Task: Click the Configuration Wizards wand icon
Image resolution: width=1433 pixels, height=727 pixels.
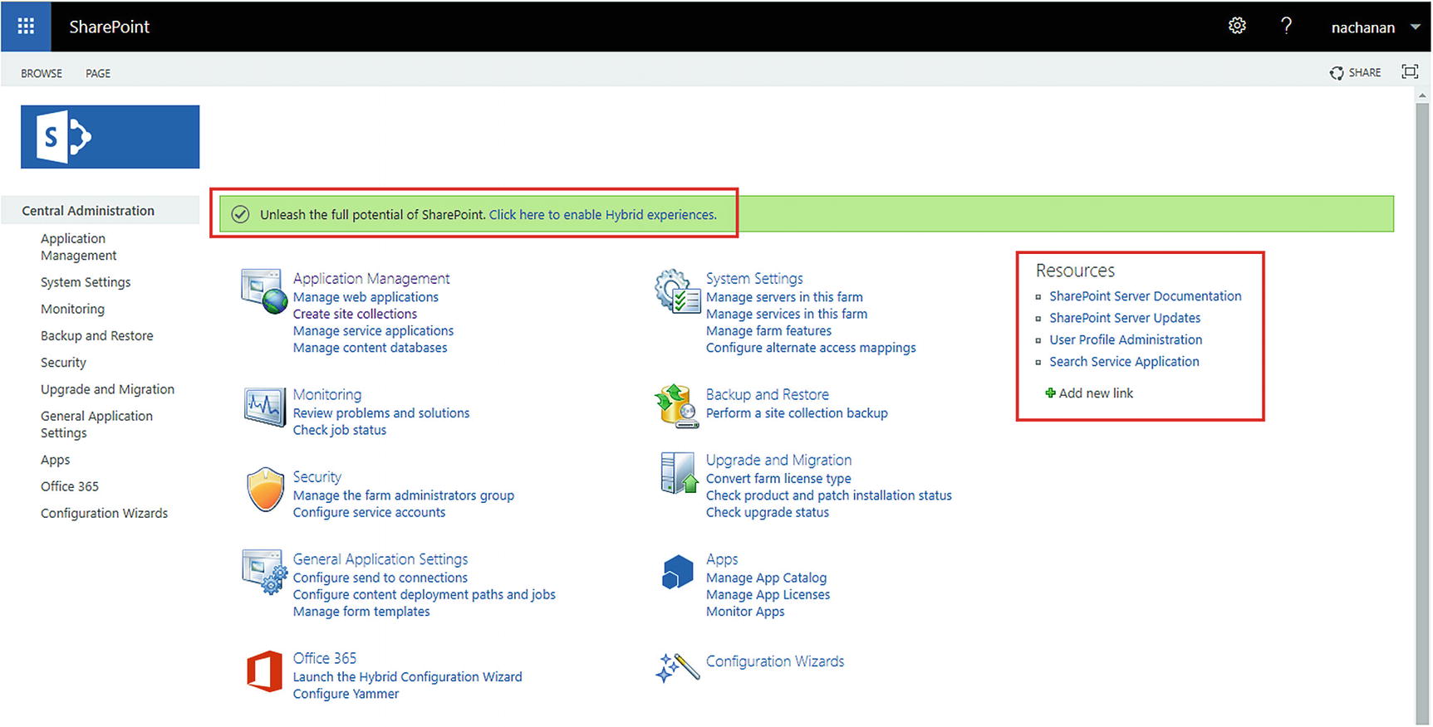Action: [x=678, y=667]
